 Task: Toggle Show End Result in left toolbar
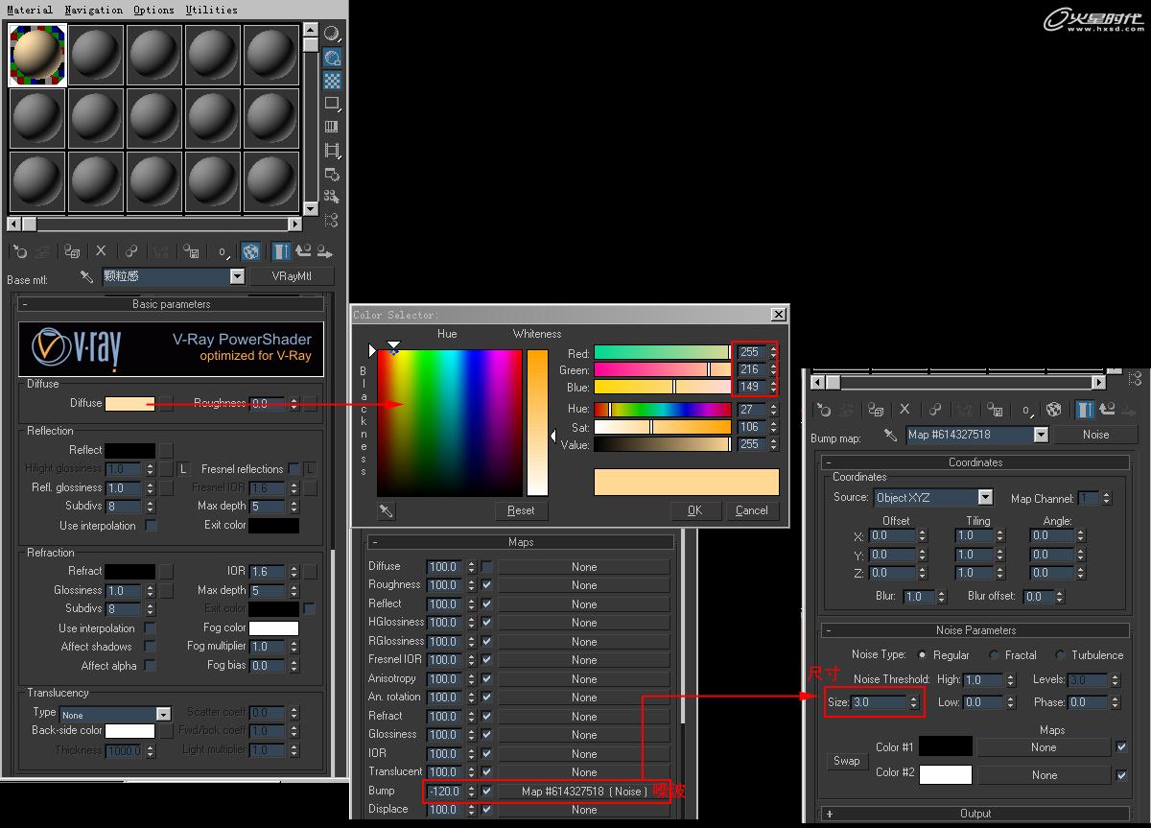point(281,251)
